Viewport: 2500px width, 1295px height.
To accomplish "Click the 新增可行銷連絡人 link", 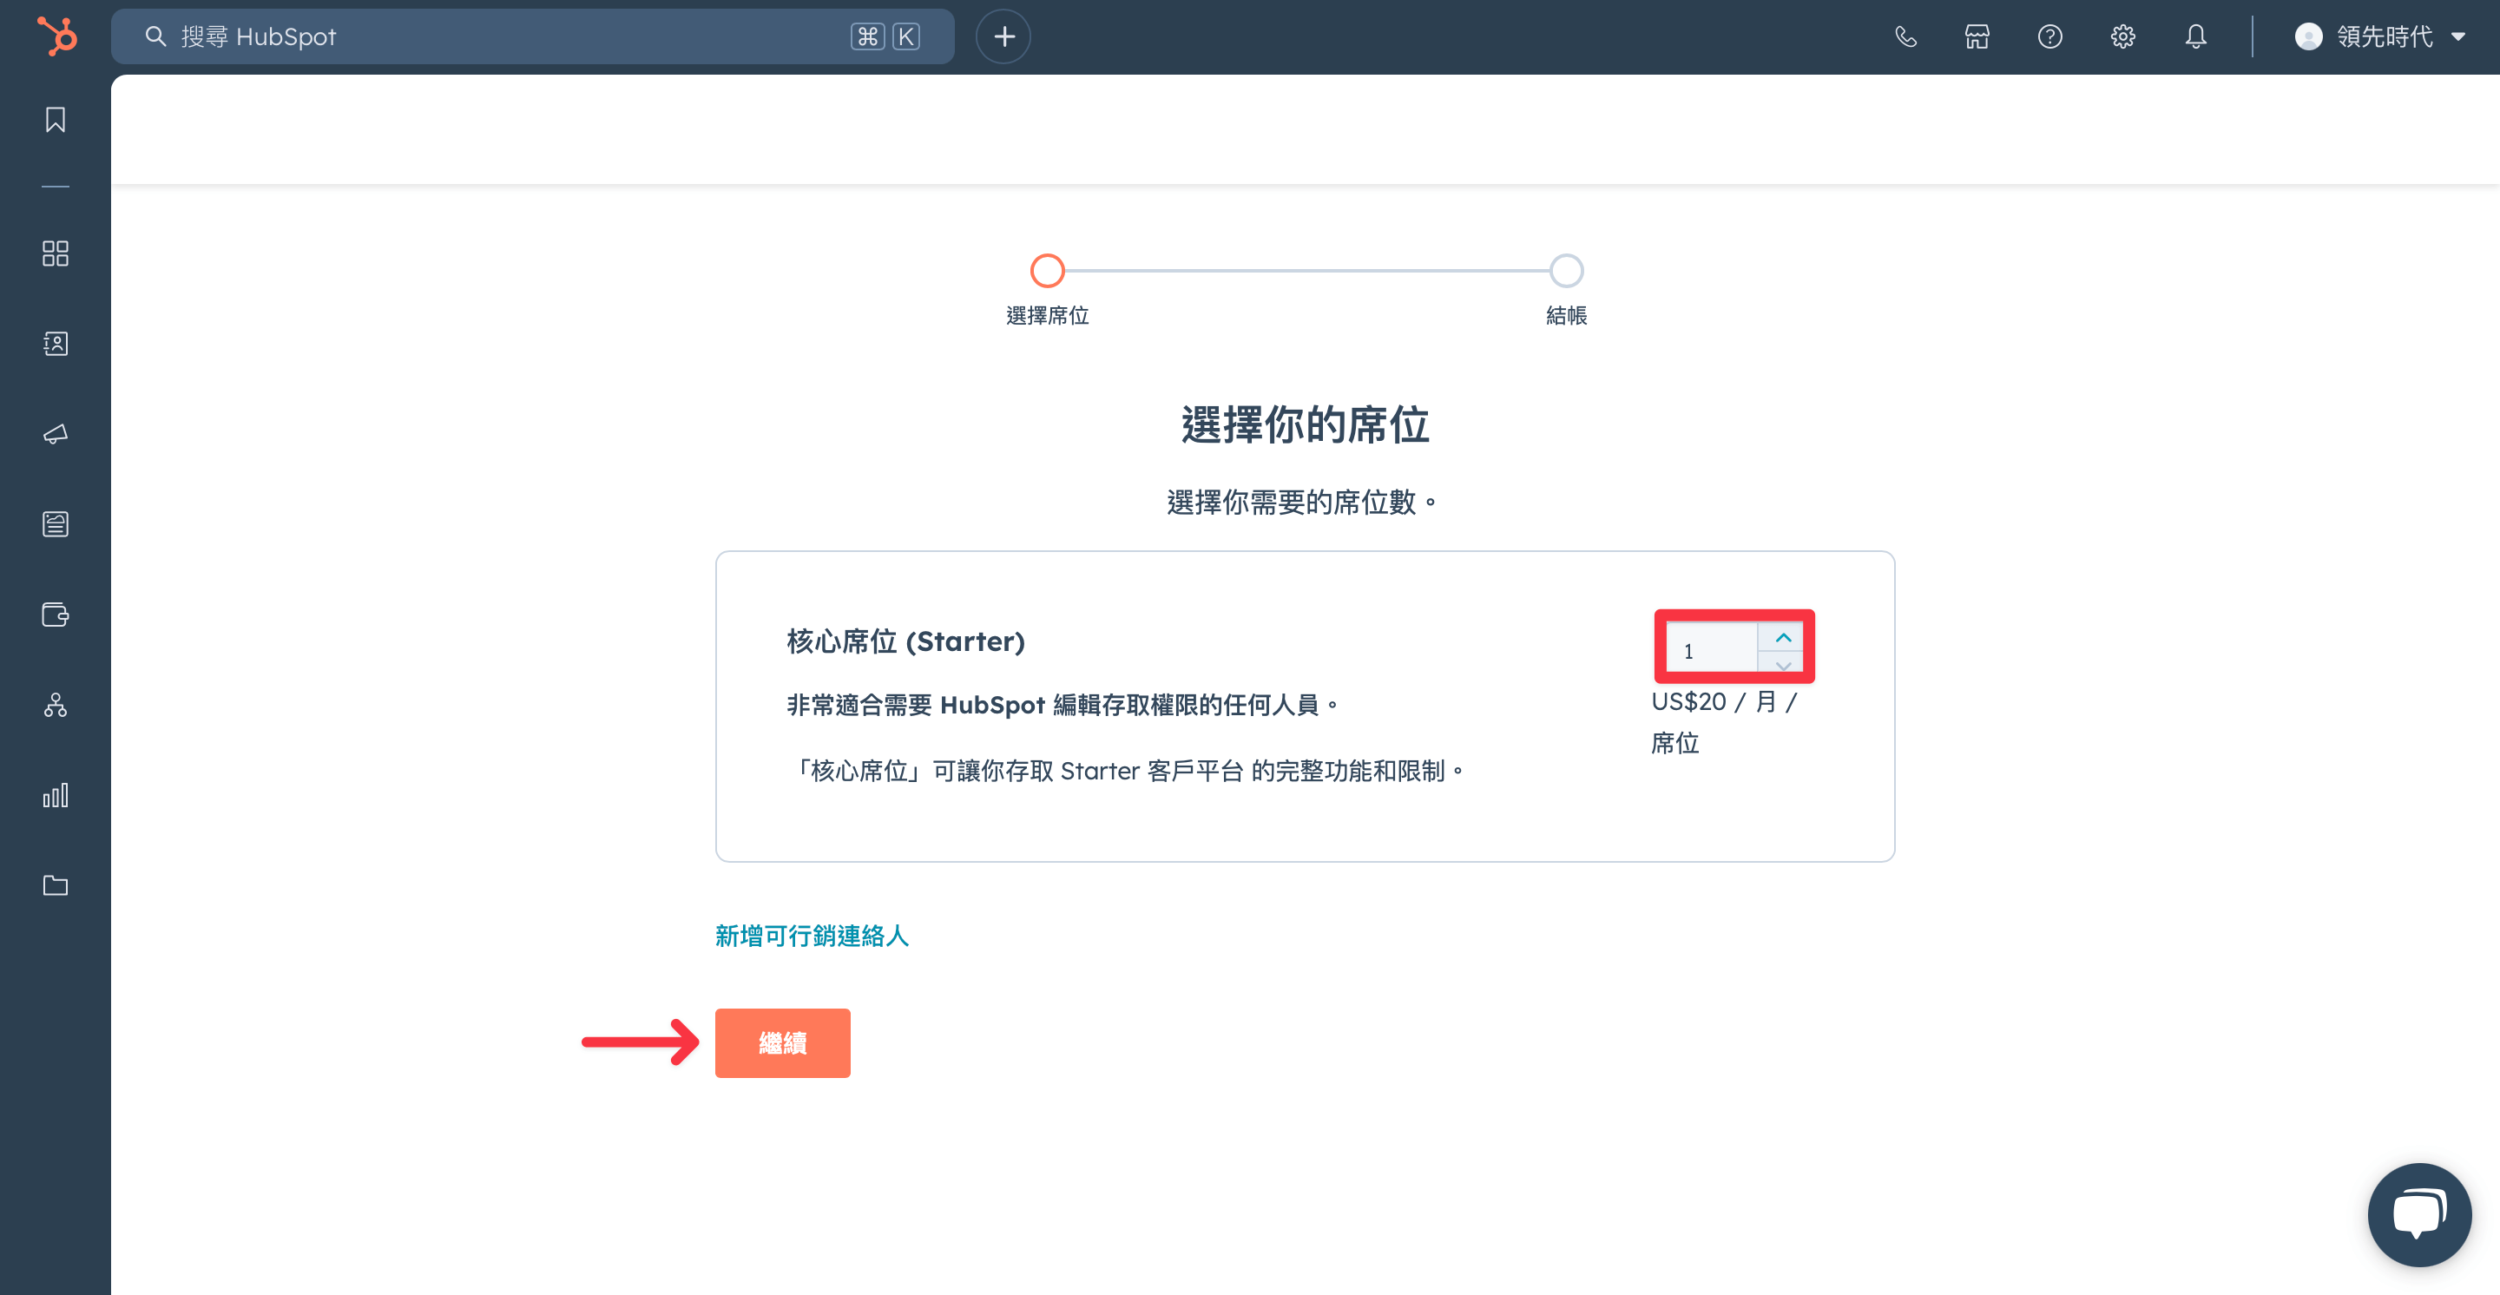I will 812,935.
